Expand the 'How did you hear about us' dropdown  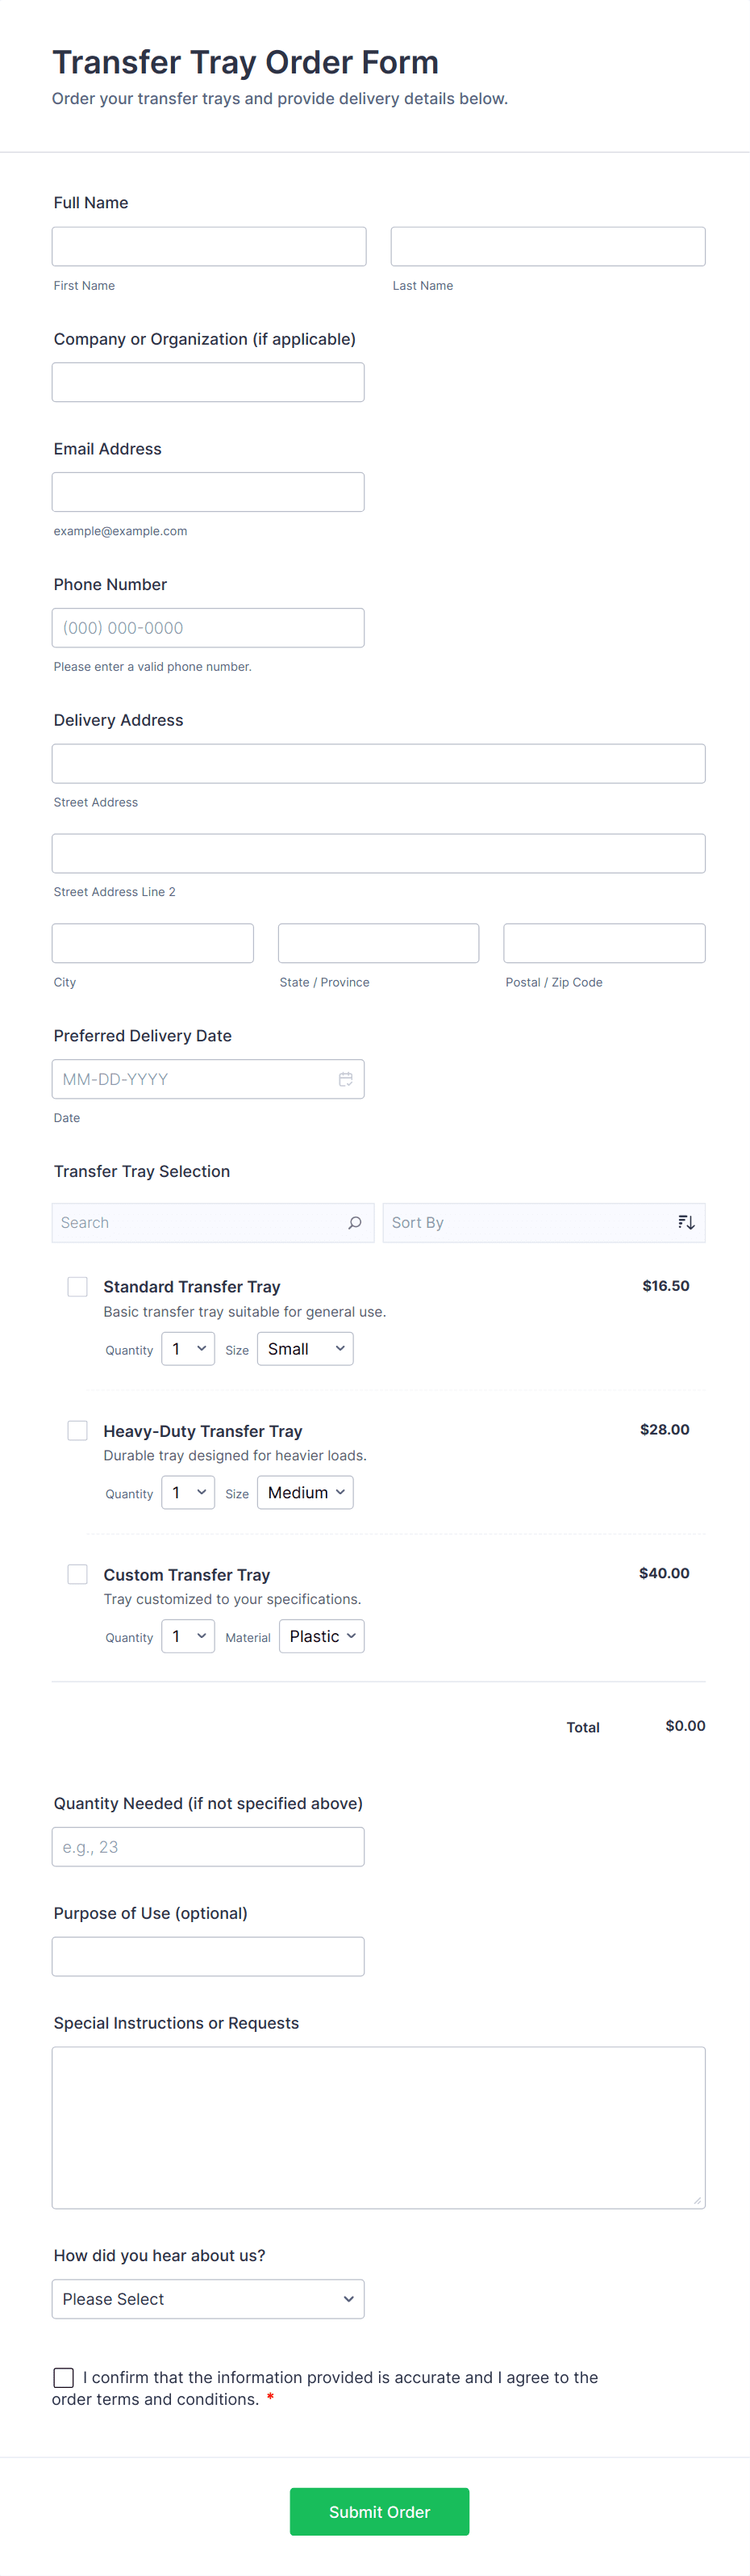click(x=208, y=2299)
